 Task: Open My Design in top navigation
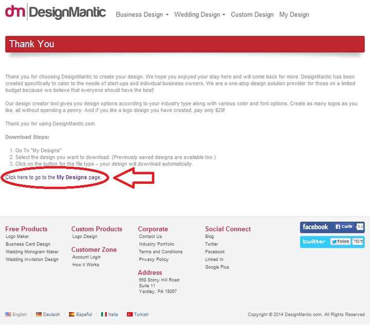click(294, 14)
